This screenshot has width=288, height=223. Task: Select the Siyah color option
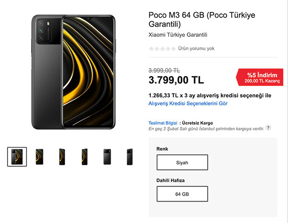tap(182, 162)
